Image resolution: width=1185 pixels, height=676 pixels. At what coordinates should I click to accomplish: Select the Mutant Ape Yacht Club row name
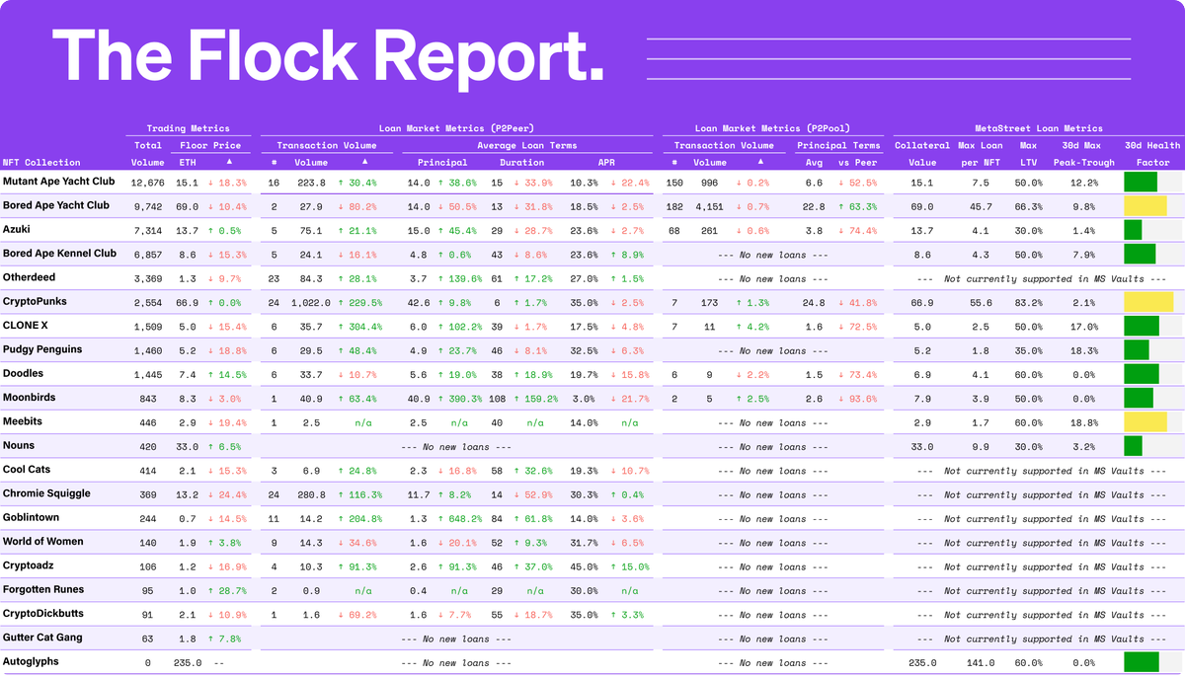click(x=59, y=182)
